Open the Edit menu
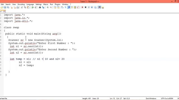Screen dimensions: 179x100 (2, 4)
